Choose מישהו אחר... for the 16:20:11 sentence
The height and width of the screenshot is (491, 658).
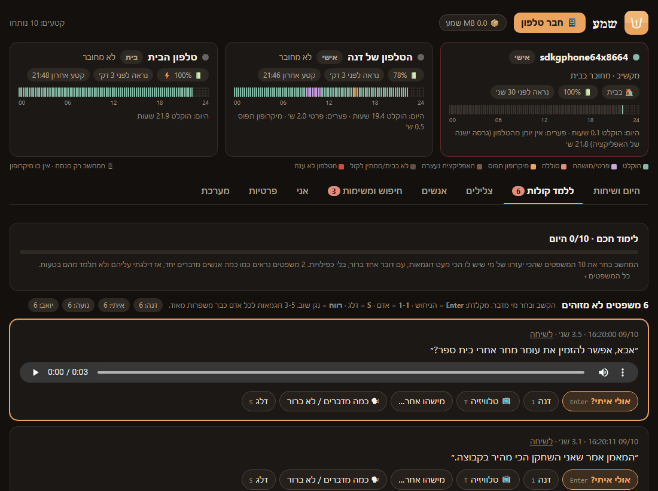pos(422,480)
